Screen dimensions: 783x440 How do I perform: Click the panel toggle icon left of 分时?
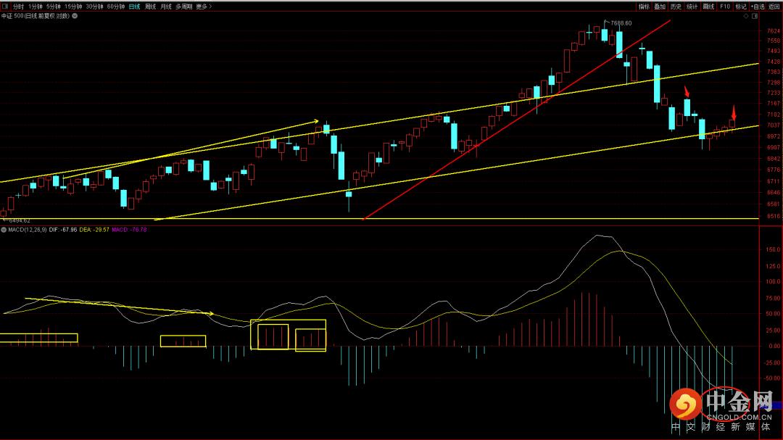coord(5,7)
